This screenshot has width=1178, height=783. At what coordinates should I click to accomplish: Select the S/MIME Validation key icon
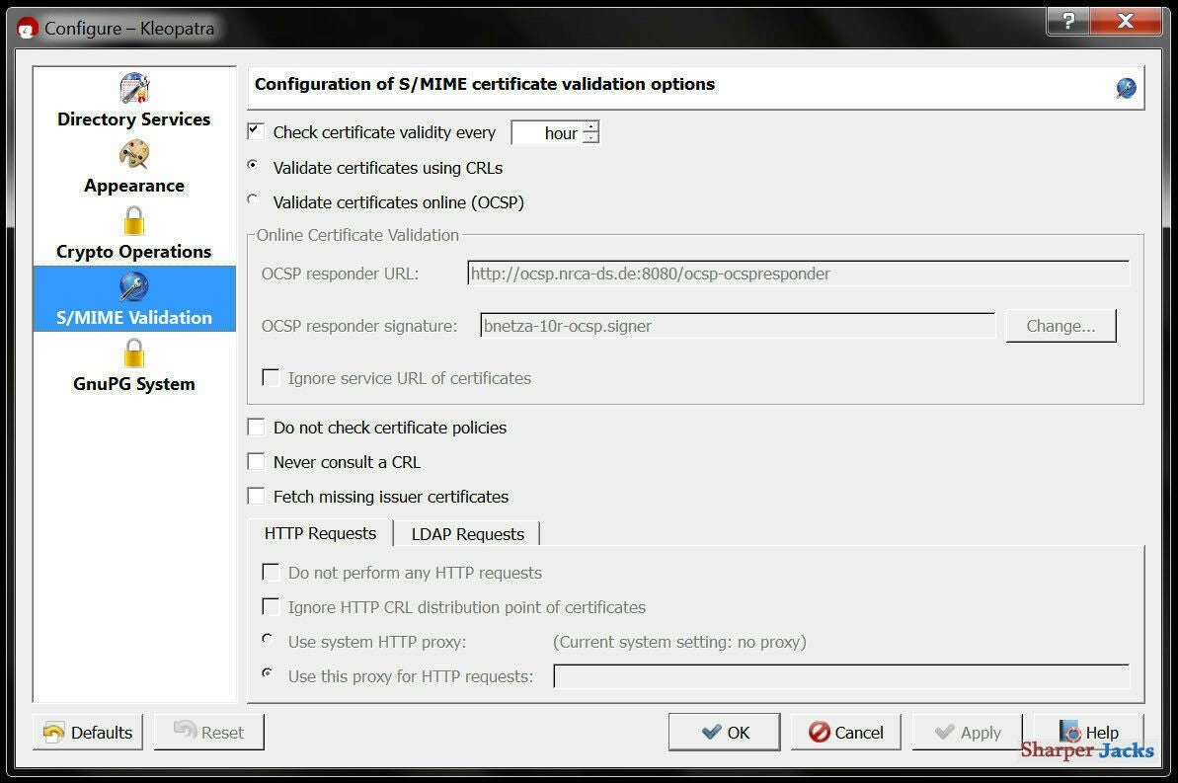133,287
